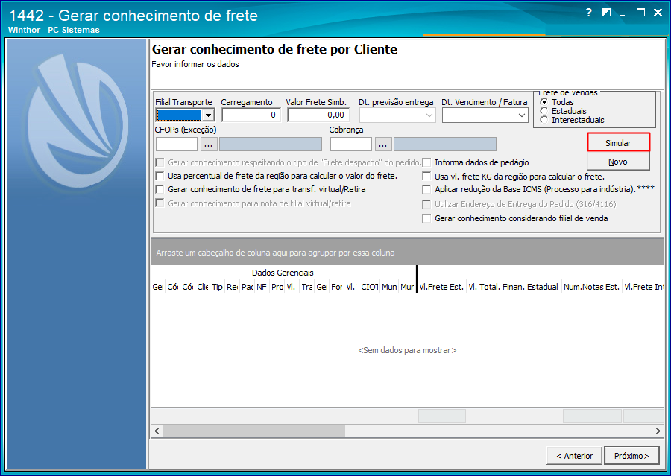This screenshot has height=476, width=671.
Task: Expand the Dt. Vencimento / Fatura dropdown
Action: point(522,115)
